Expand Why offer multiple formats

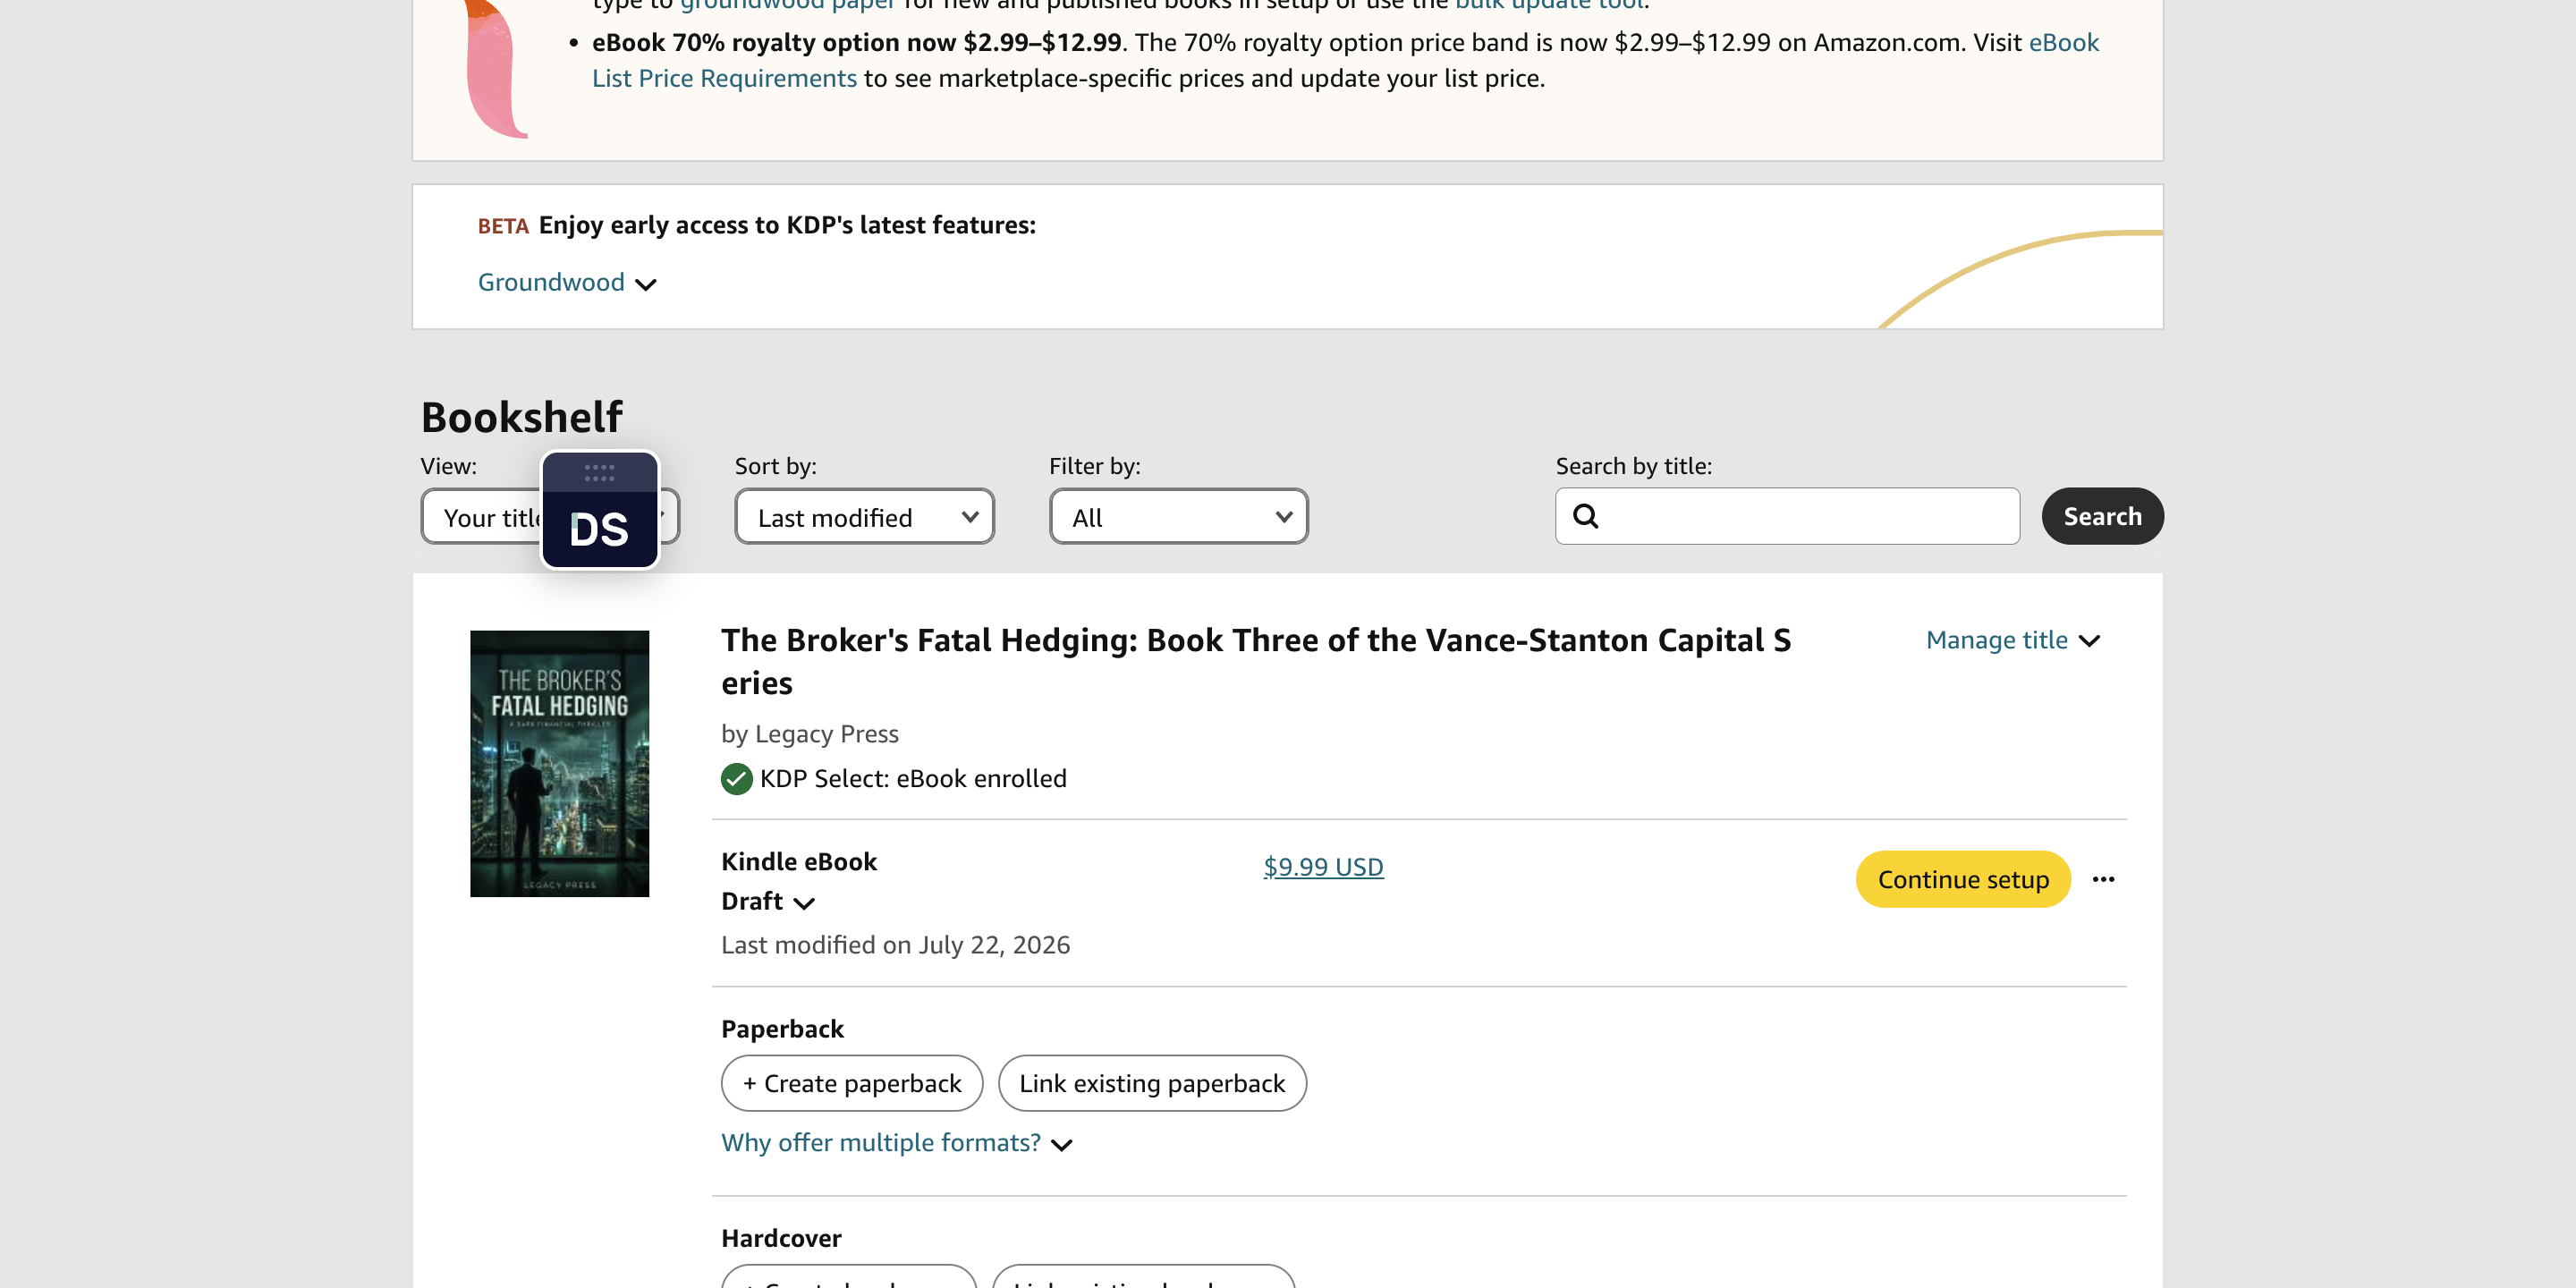896,1142
